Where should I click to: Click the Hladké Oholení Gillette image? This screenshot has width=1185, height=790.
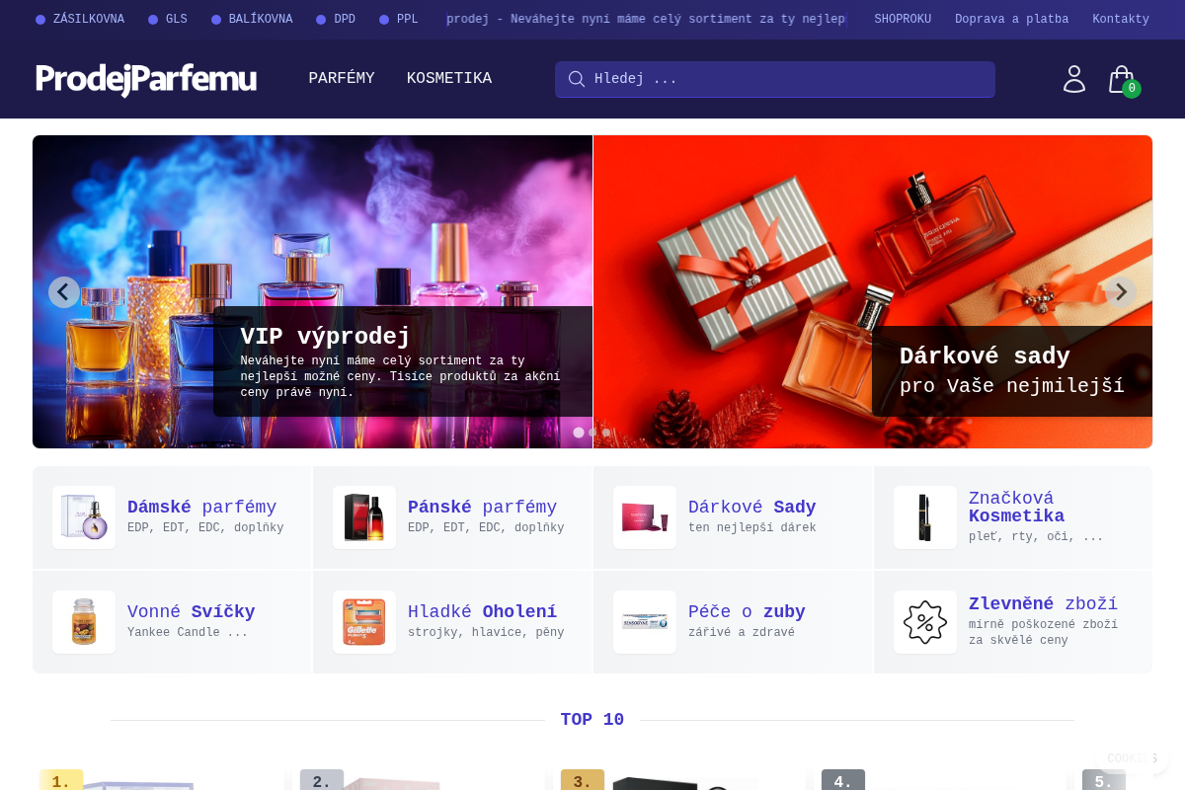(x=364, y=622)
